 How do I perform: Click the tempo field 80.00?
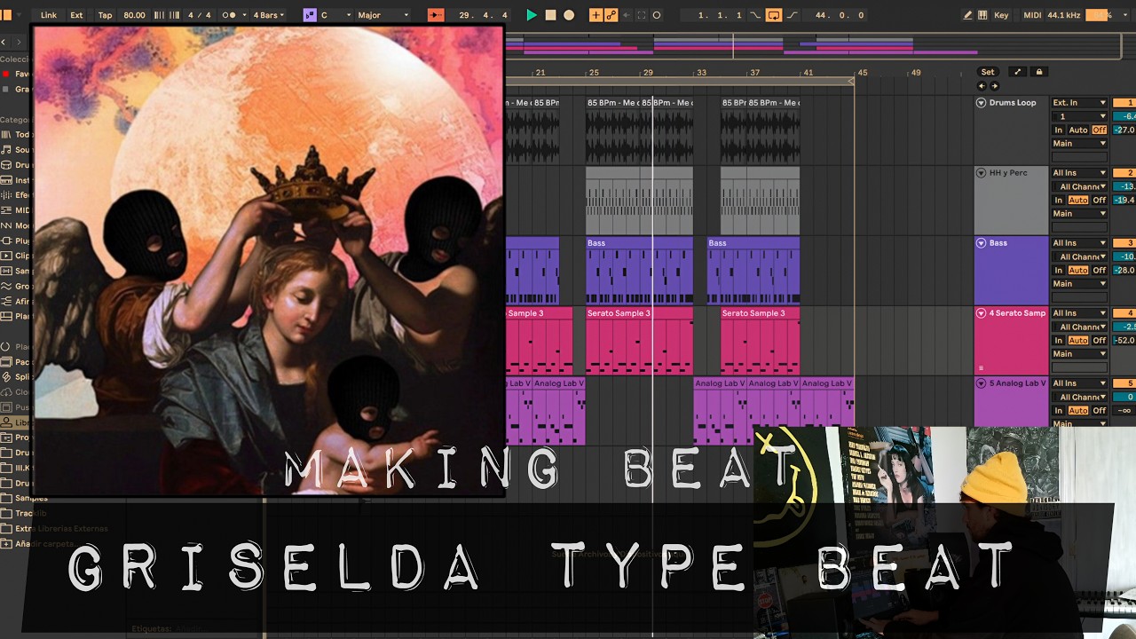pos(134,15)
